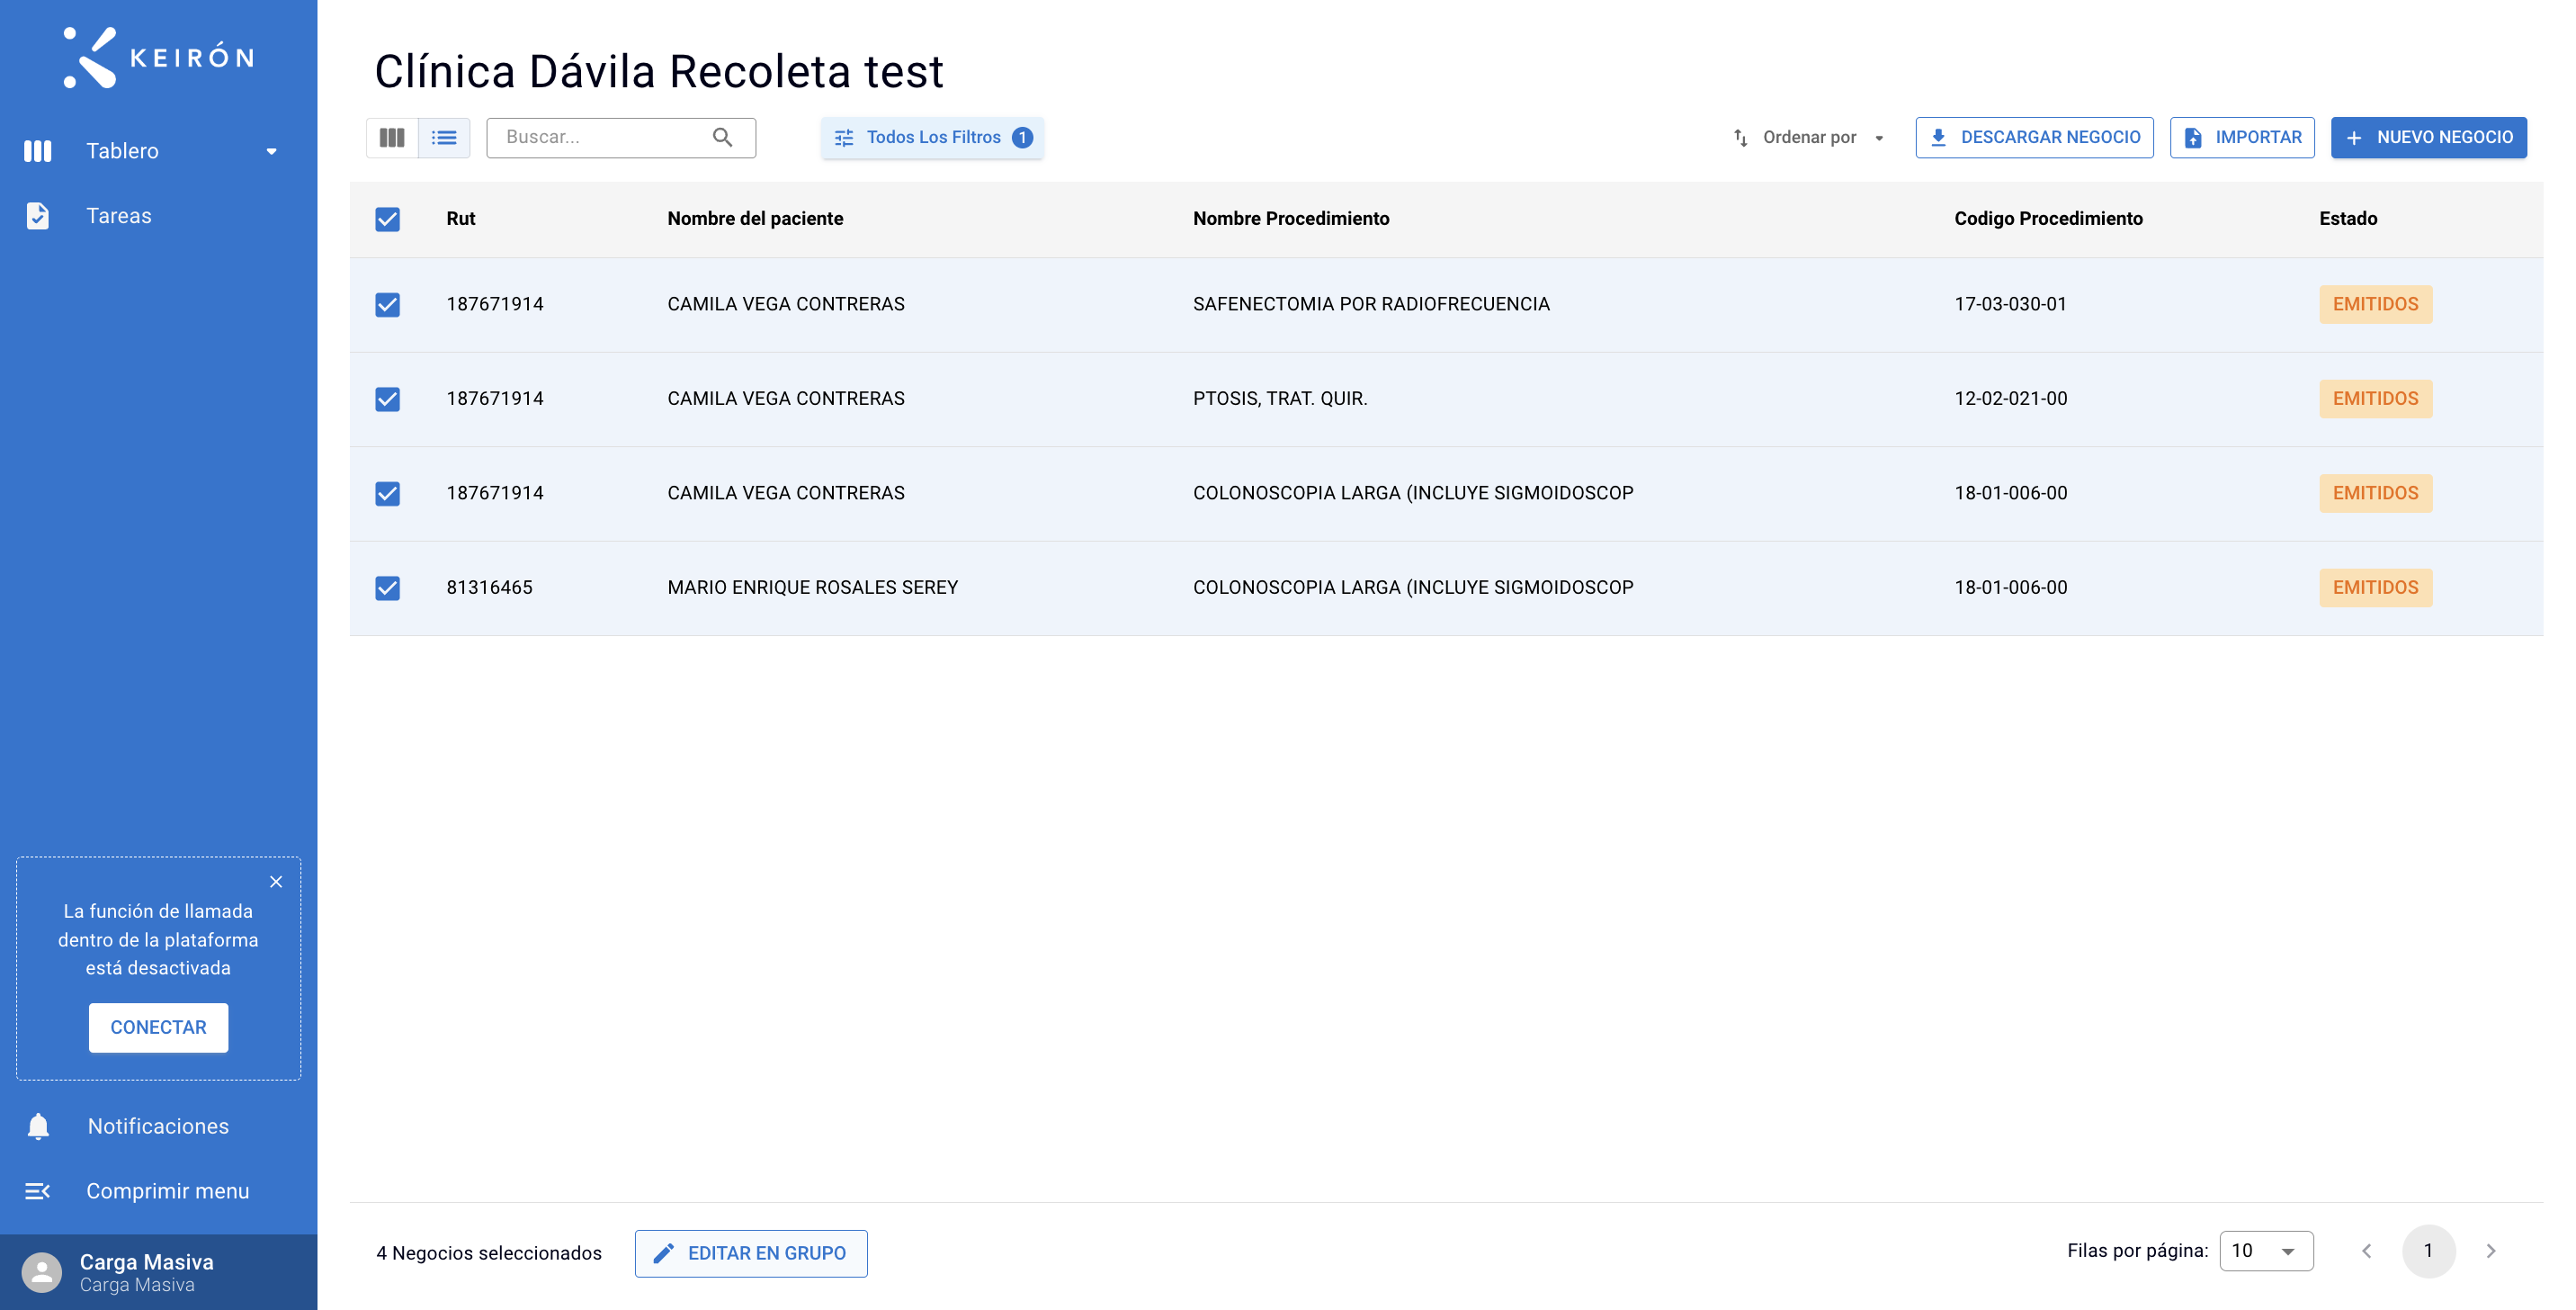Click the compress menu icon
The height and width of the screenshot is (1310, 2576).
(38, 1191)
